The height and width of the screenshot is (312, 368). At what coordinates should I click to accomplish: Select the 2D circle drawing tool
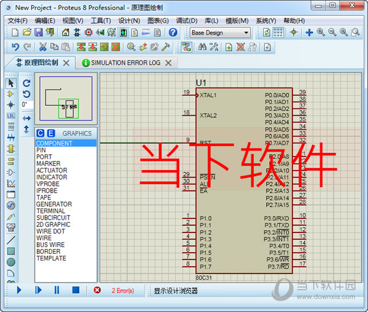(11, 262)
